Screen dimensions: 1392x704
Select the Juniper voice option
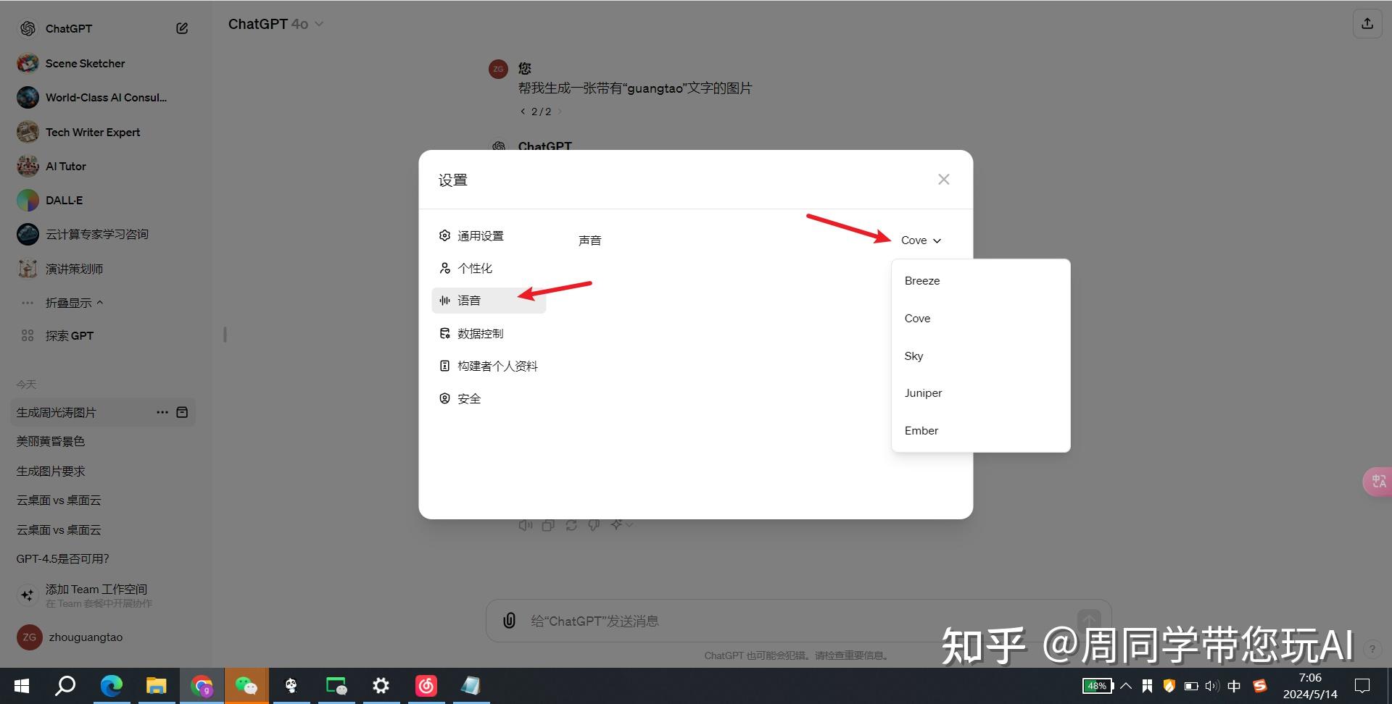(923, 393)
